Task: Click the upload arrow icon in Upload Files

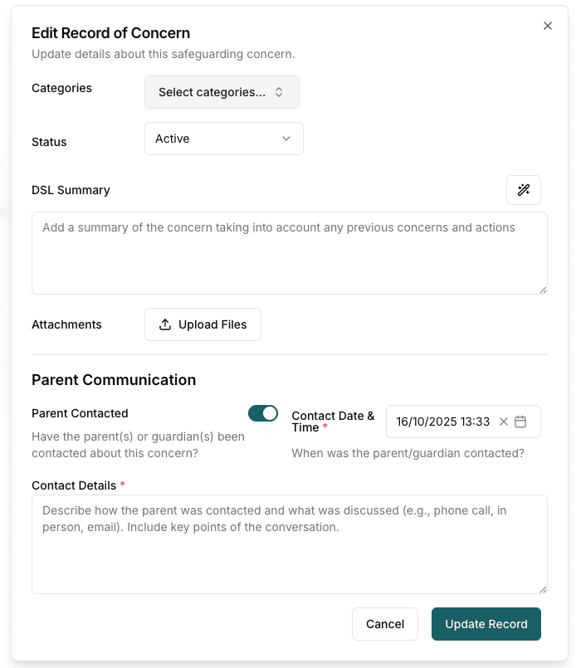Action: (x=165, y=324)
